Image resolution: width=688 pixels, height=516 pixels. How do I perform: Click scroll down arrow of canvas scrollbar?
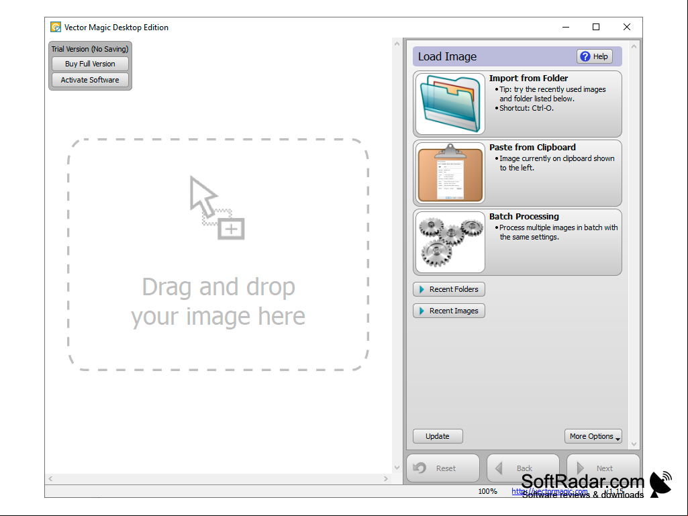pyautogui.click(x=397, y=468)
